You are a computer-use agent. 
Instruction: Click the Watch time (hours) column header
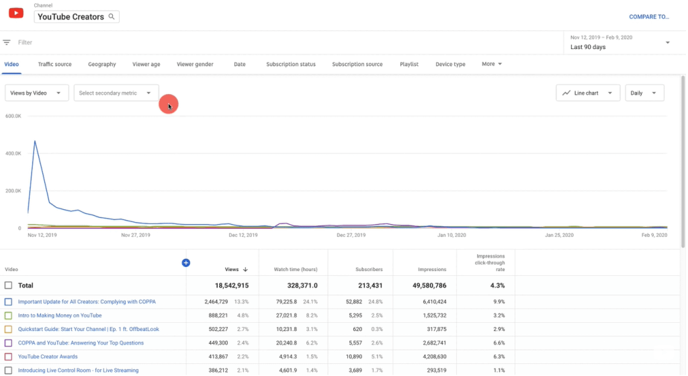(x=296, y=270)
